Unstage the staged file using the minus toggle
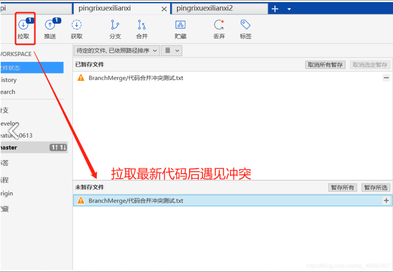393x272 pixels. point(386,78)
